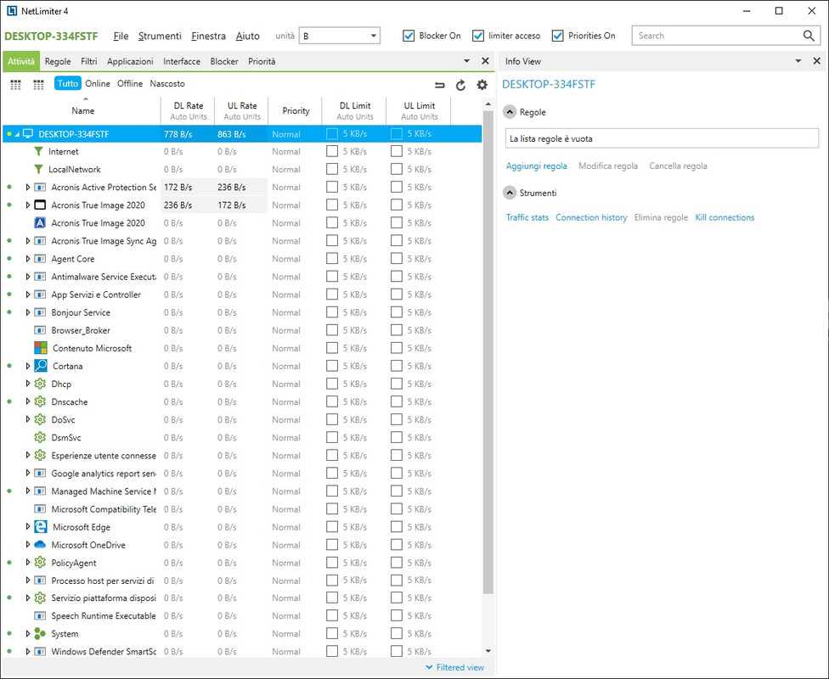Click the Aggiungi regola link

tap(537, 166)
